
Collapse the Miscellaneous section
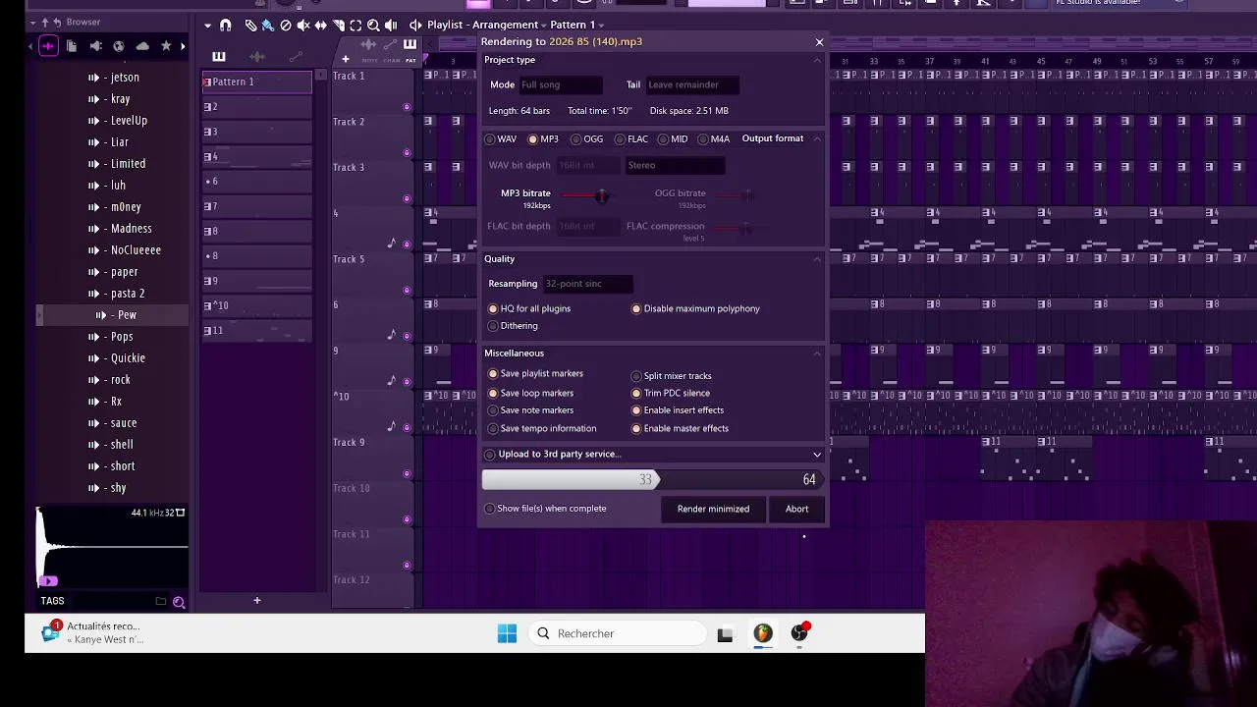click(817, 353)
